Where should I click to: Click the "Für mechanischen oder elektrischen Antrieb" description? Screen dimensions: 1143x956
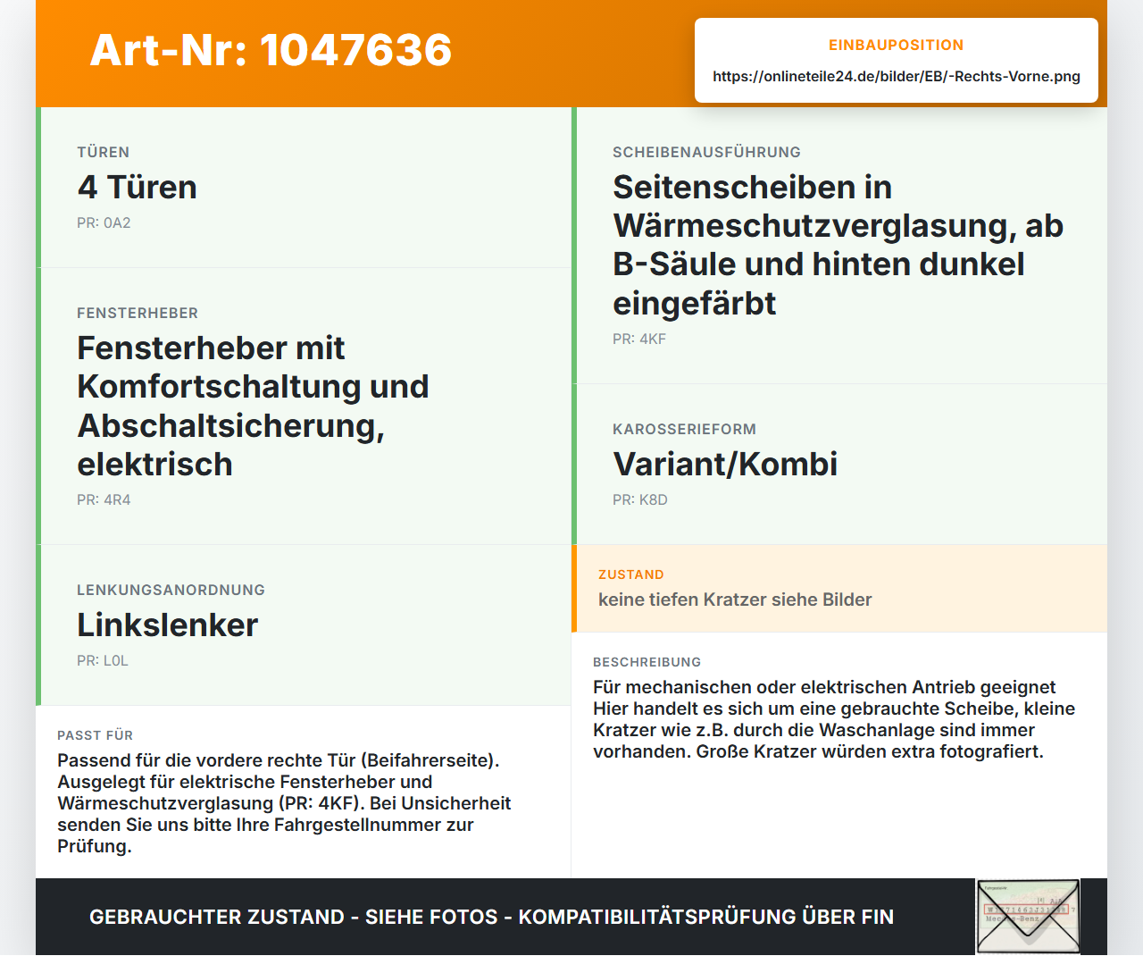834,719
